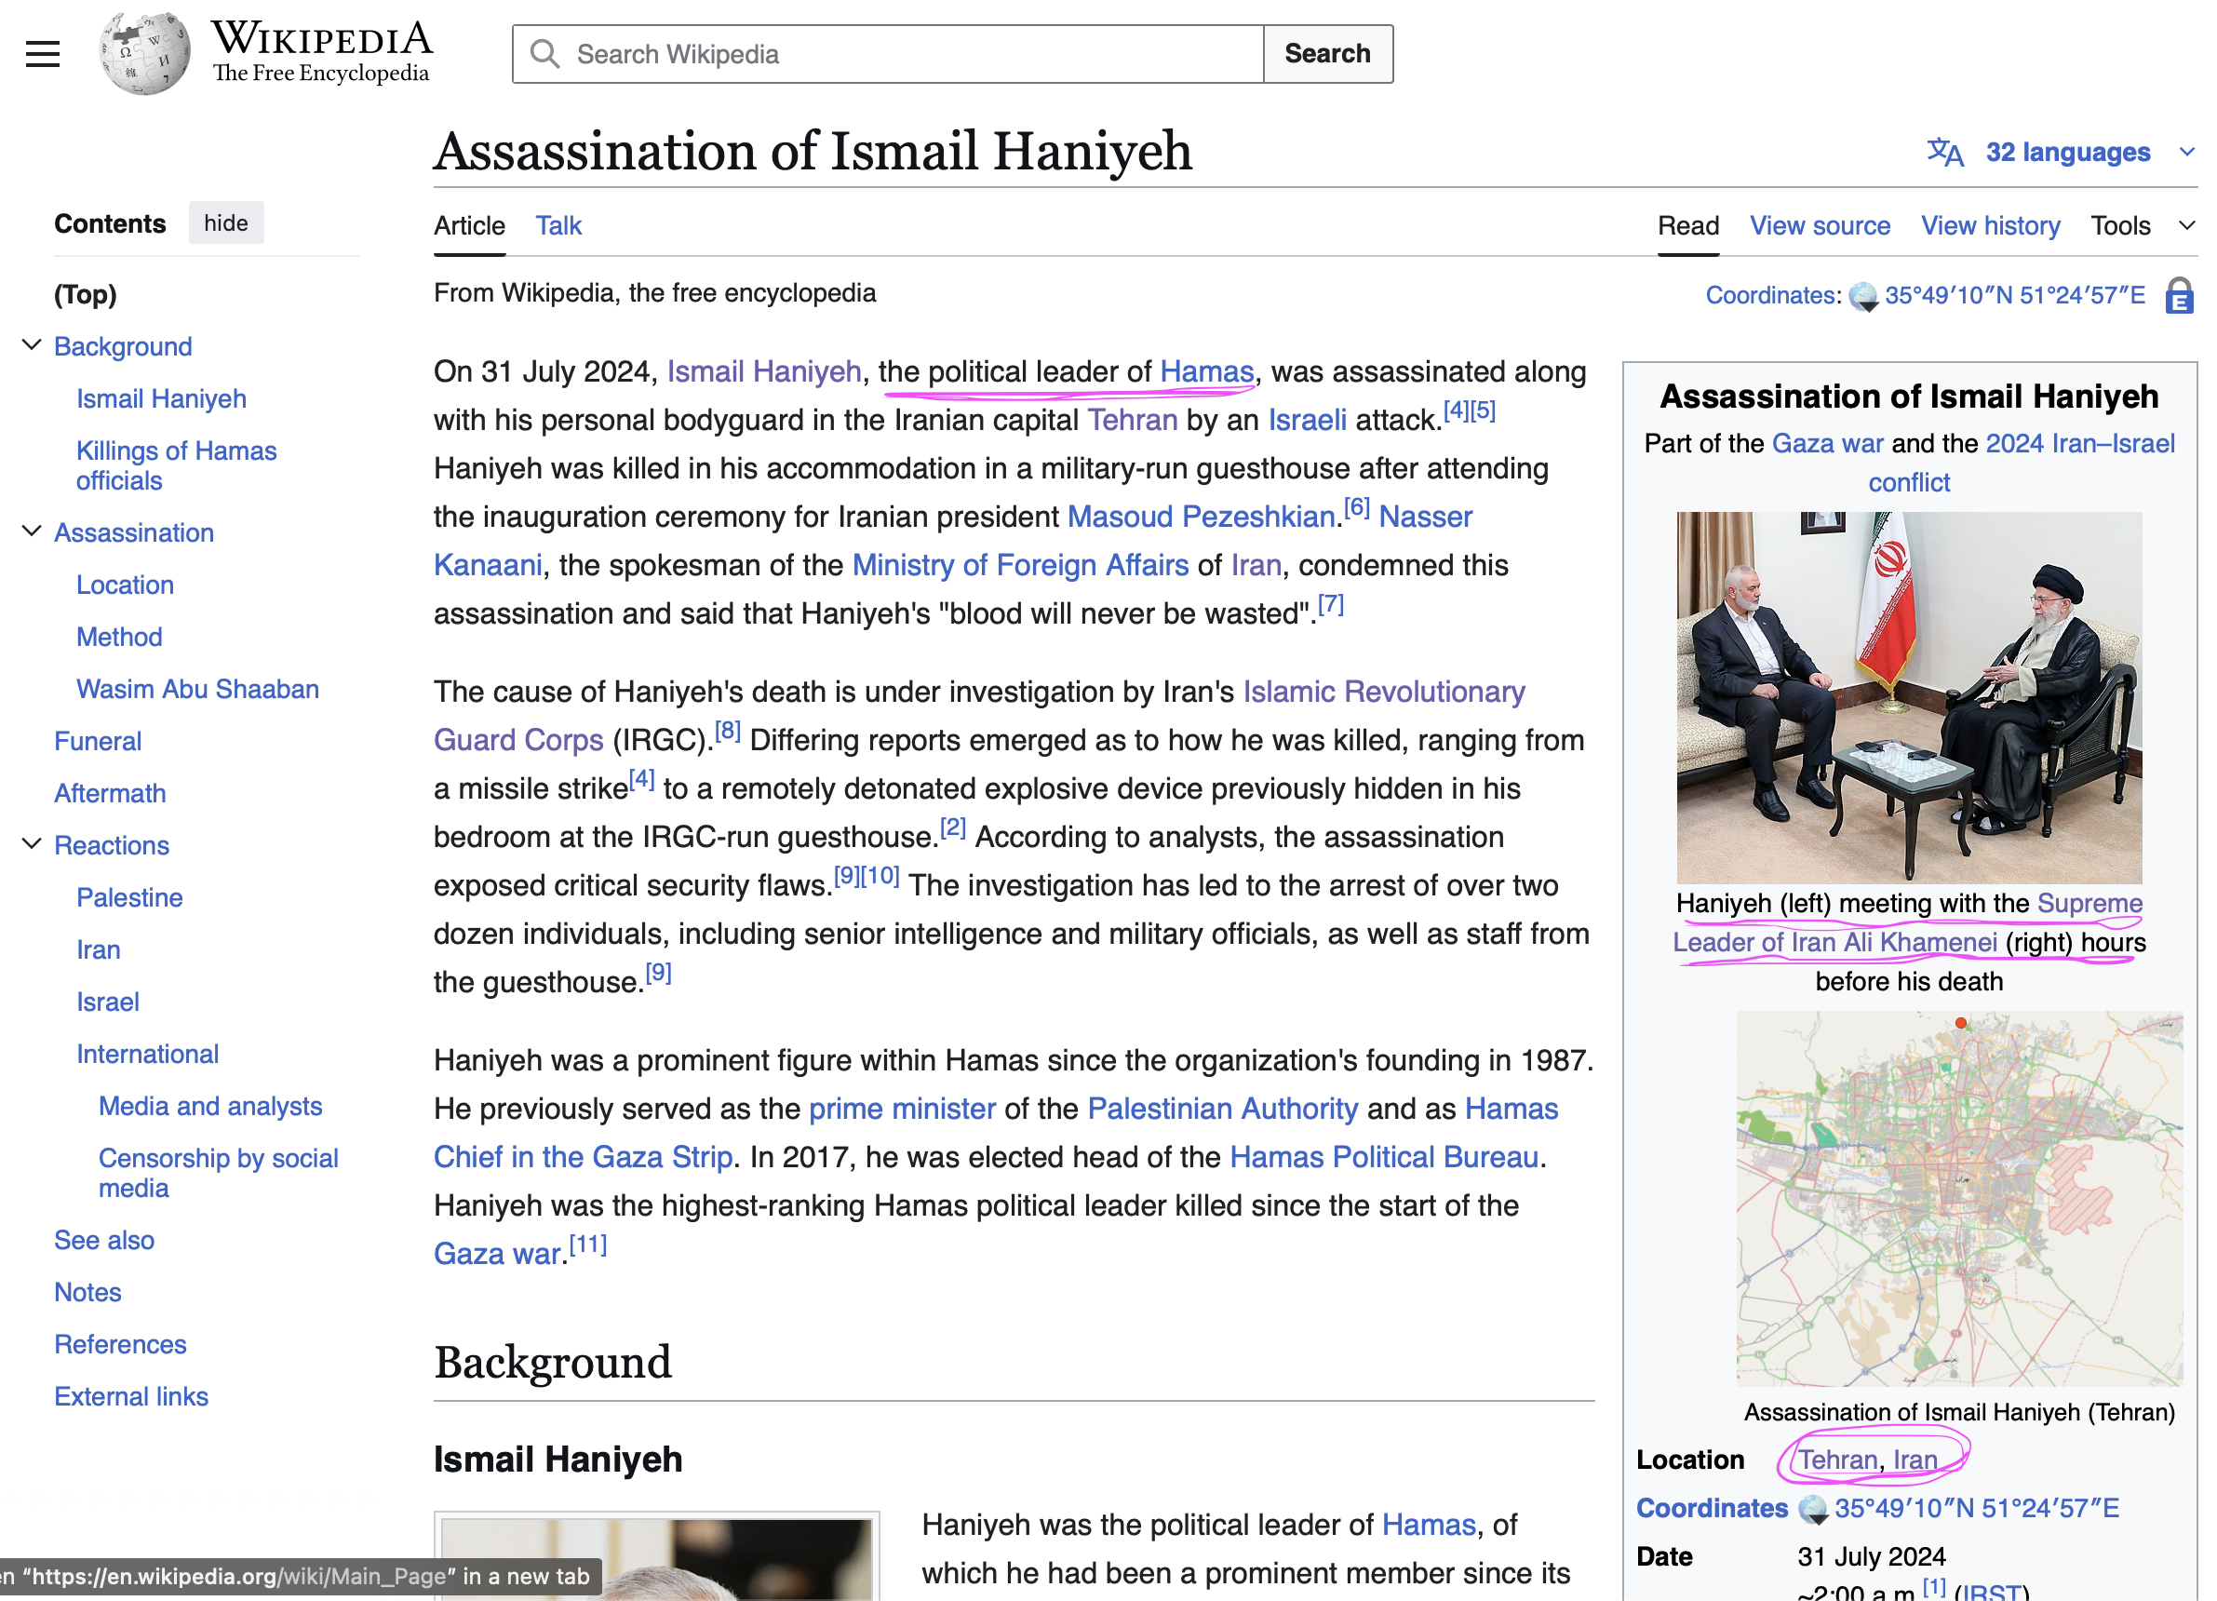Collapse the Background section in contents
The width and height of the screenshot is (2217, 1601).
(x=32, y=345)
